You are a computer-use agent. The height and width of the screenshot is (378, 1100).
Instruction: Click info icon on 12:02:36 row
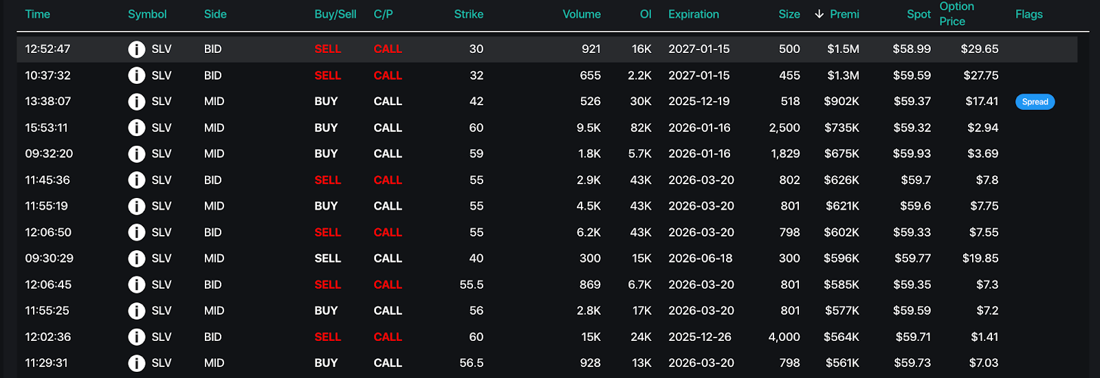pos(137,337)
